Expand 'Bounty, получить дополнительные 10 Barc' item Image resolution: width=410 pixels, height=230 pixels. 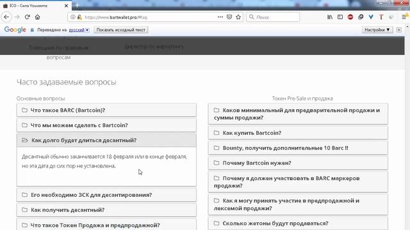[298, 148]
